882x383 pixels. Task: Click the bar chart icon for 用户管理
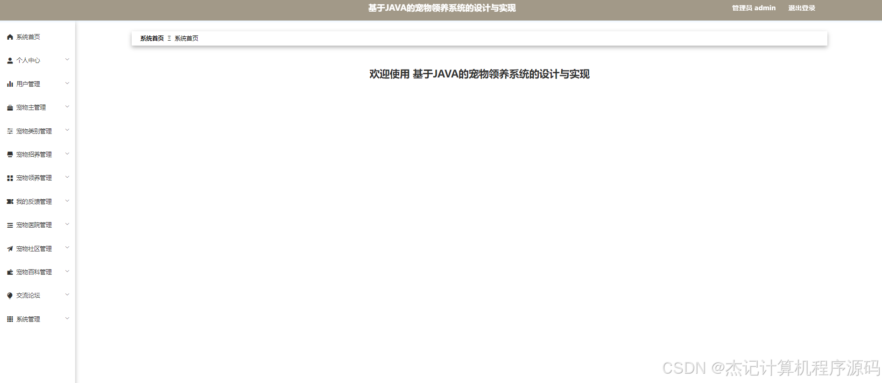tap(10, 84)
